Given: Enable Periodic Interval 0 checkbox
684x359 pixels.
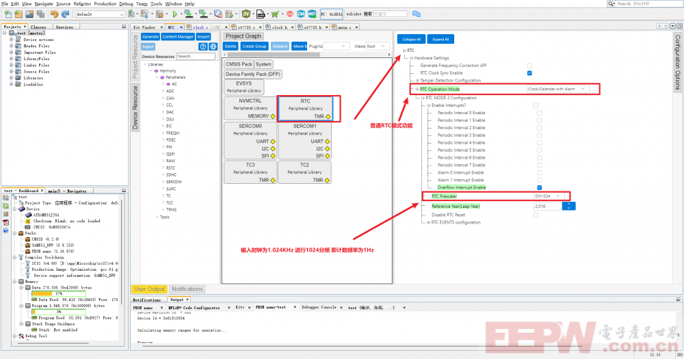Looking at the screenshot, I should 540,113.
